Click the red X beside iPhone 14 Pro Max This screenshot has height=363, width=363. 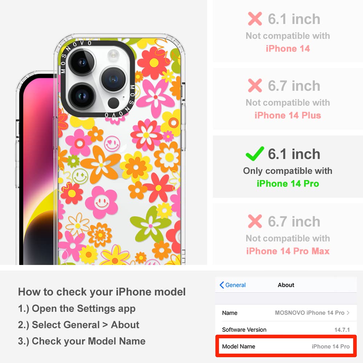[x=255, y=221]
